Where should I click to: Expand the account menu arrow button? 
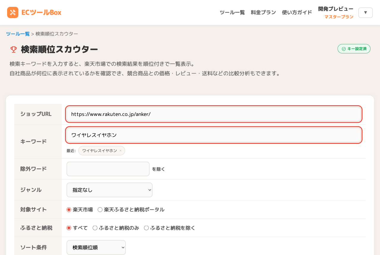click(x=365, y=12)
